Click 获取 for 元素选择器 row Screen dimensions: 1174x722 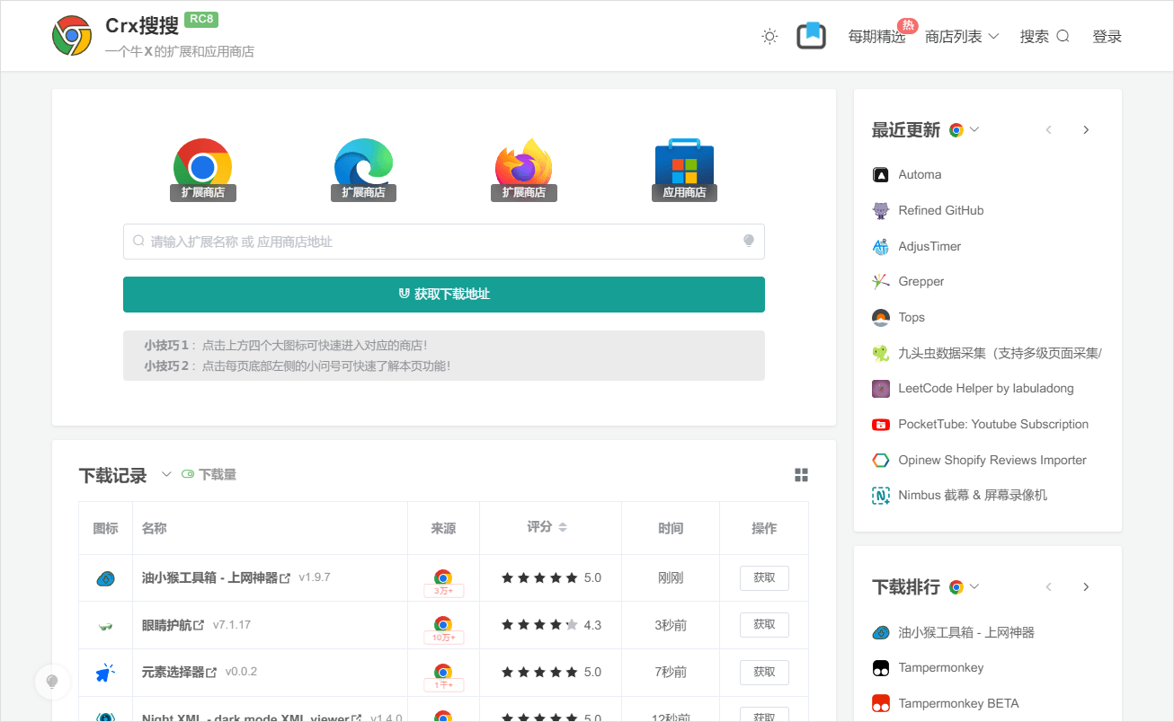tap(764, 672)
